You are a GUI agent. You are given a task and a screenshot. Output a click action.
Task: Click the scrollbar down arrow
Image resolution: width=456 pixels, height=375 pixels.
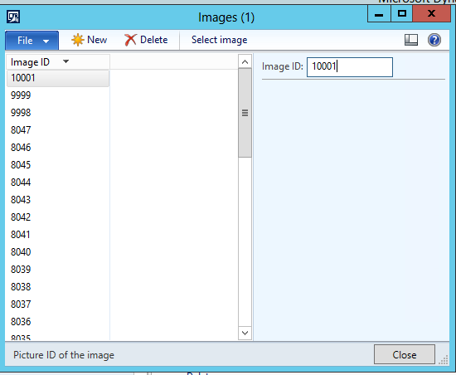tap(245, 333)
